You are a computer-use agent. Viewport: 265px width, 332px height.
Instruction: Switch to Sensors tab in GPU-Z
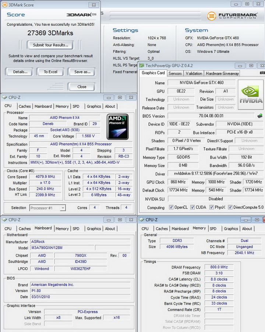[175, 73]
